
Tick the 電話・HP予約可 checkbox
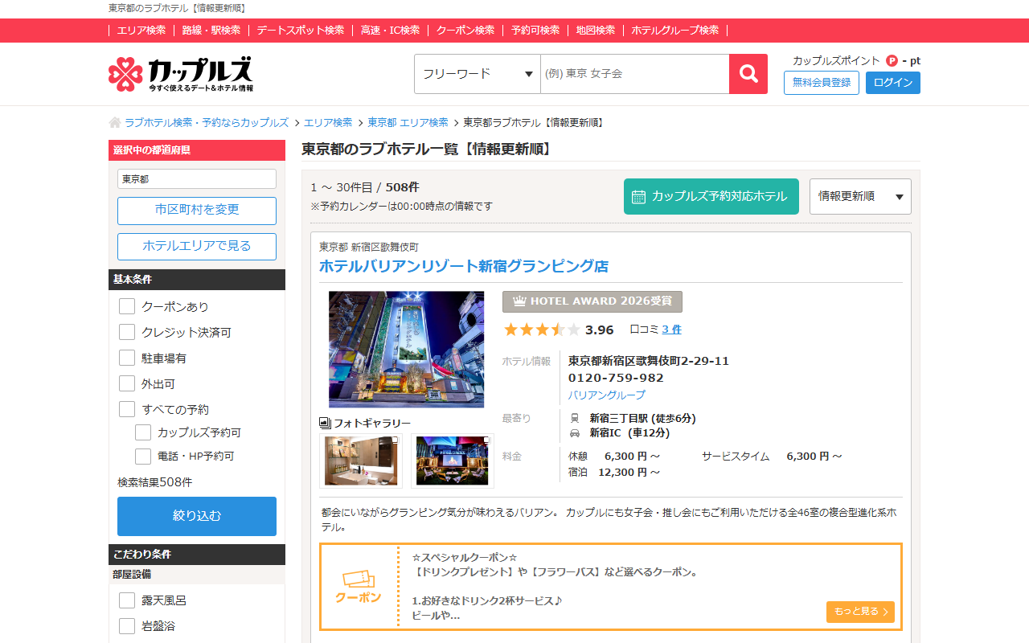[x=143, y=456]
